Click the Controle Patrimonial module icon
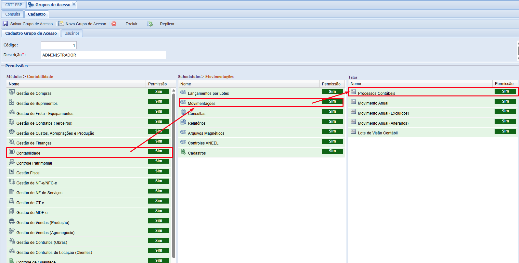519x263 pixels. (x=12, y=162)
